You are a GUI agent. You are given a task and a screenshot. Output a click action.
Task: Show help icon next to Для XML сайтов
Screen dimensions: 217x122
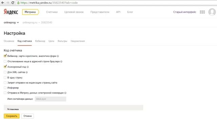[26, 72]
